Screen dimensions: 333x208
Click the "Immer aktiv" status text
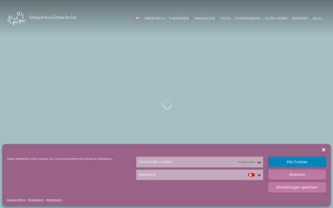(x=246, y=162)
